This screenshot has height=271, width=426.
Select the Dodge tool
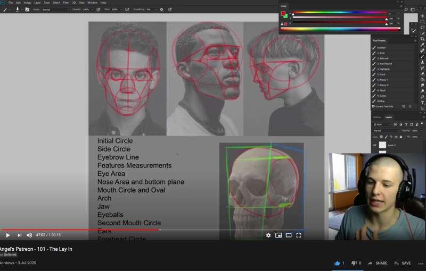point(422,91)
